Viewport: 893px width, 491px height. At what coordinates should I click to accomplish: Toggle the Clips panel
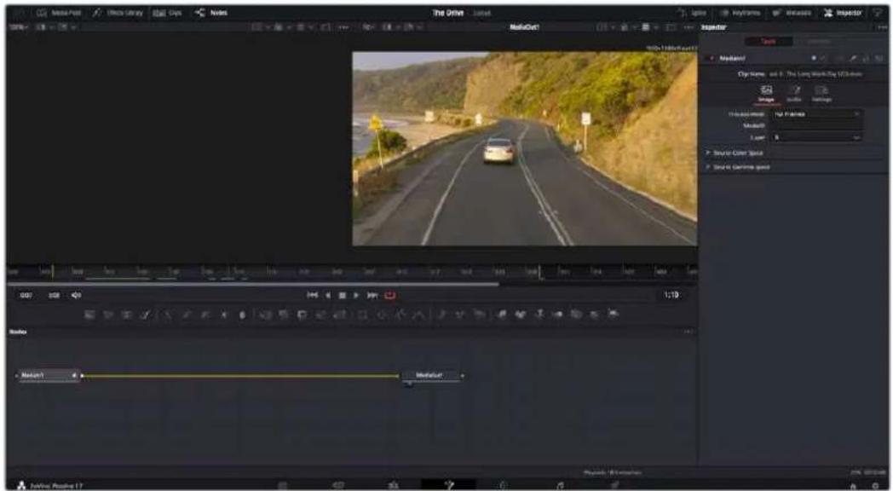click(x=168, y=13)
